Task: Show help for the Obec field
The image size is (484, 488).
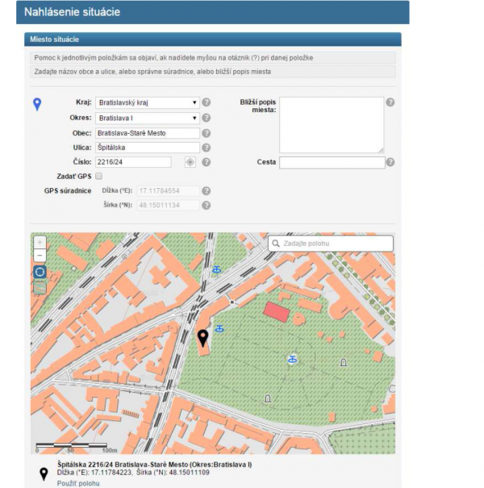Action: coord(206,133)
